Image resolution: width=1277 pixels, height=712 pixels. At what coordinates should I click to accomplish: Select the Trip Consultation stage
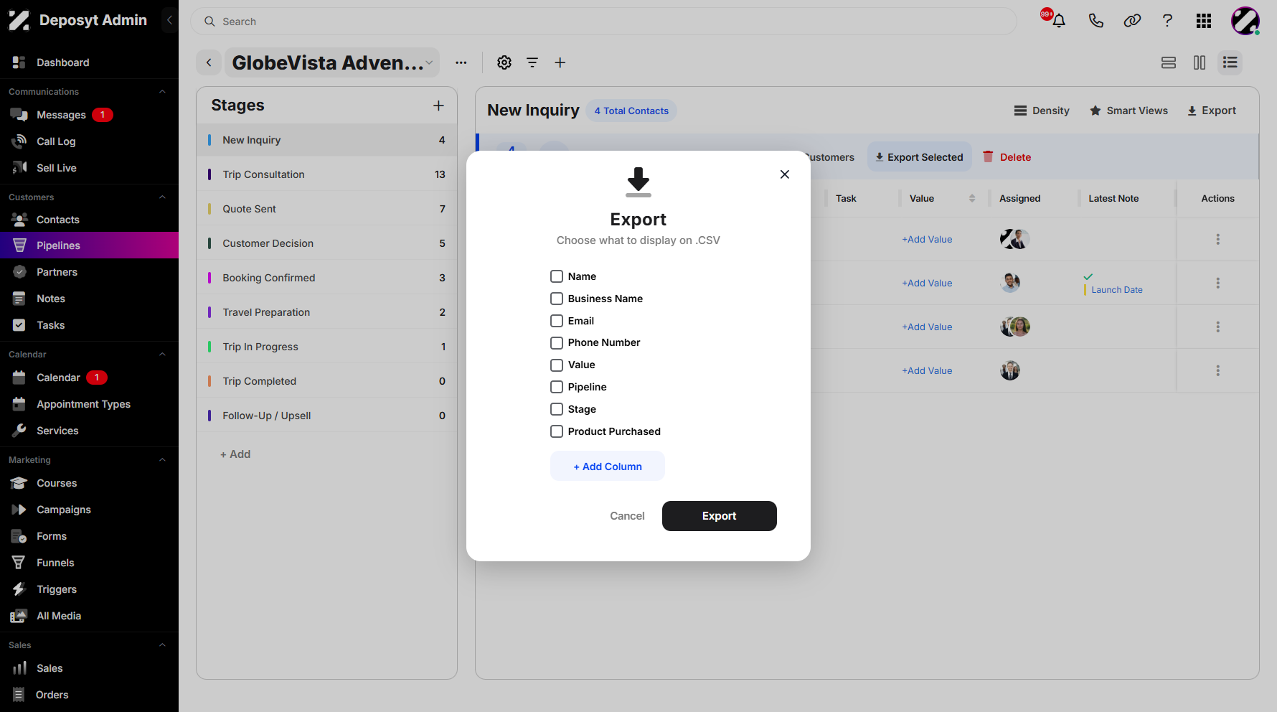click(326, 174)
